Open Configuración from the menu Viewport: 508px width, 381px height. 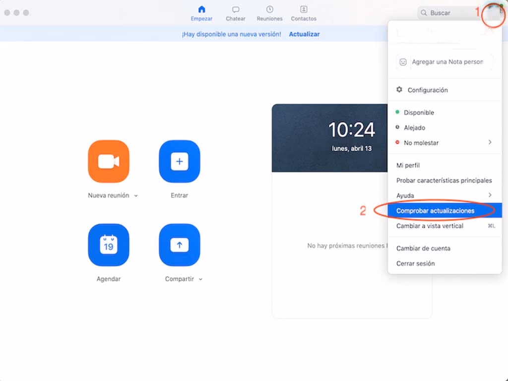tap(444, 90)
